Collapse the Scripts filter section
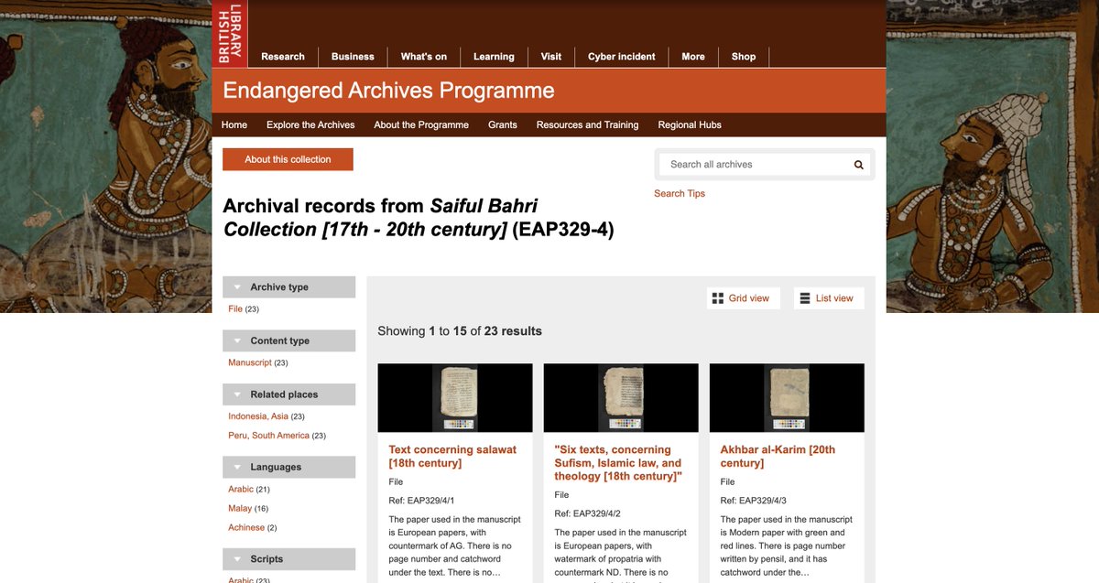 [288, 559]
